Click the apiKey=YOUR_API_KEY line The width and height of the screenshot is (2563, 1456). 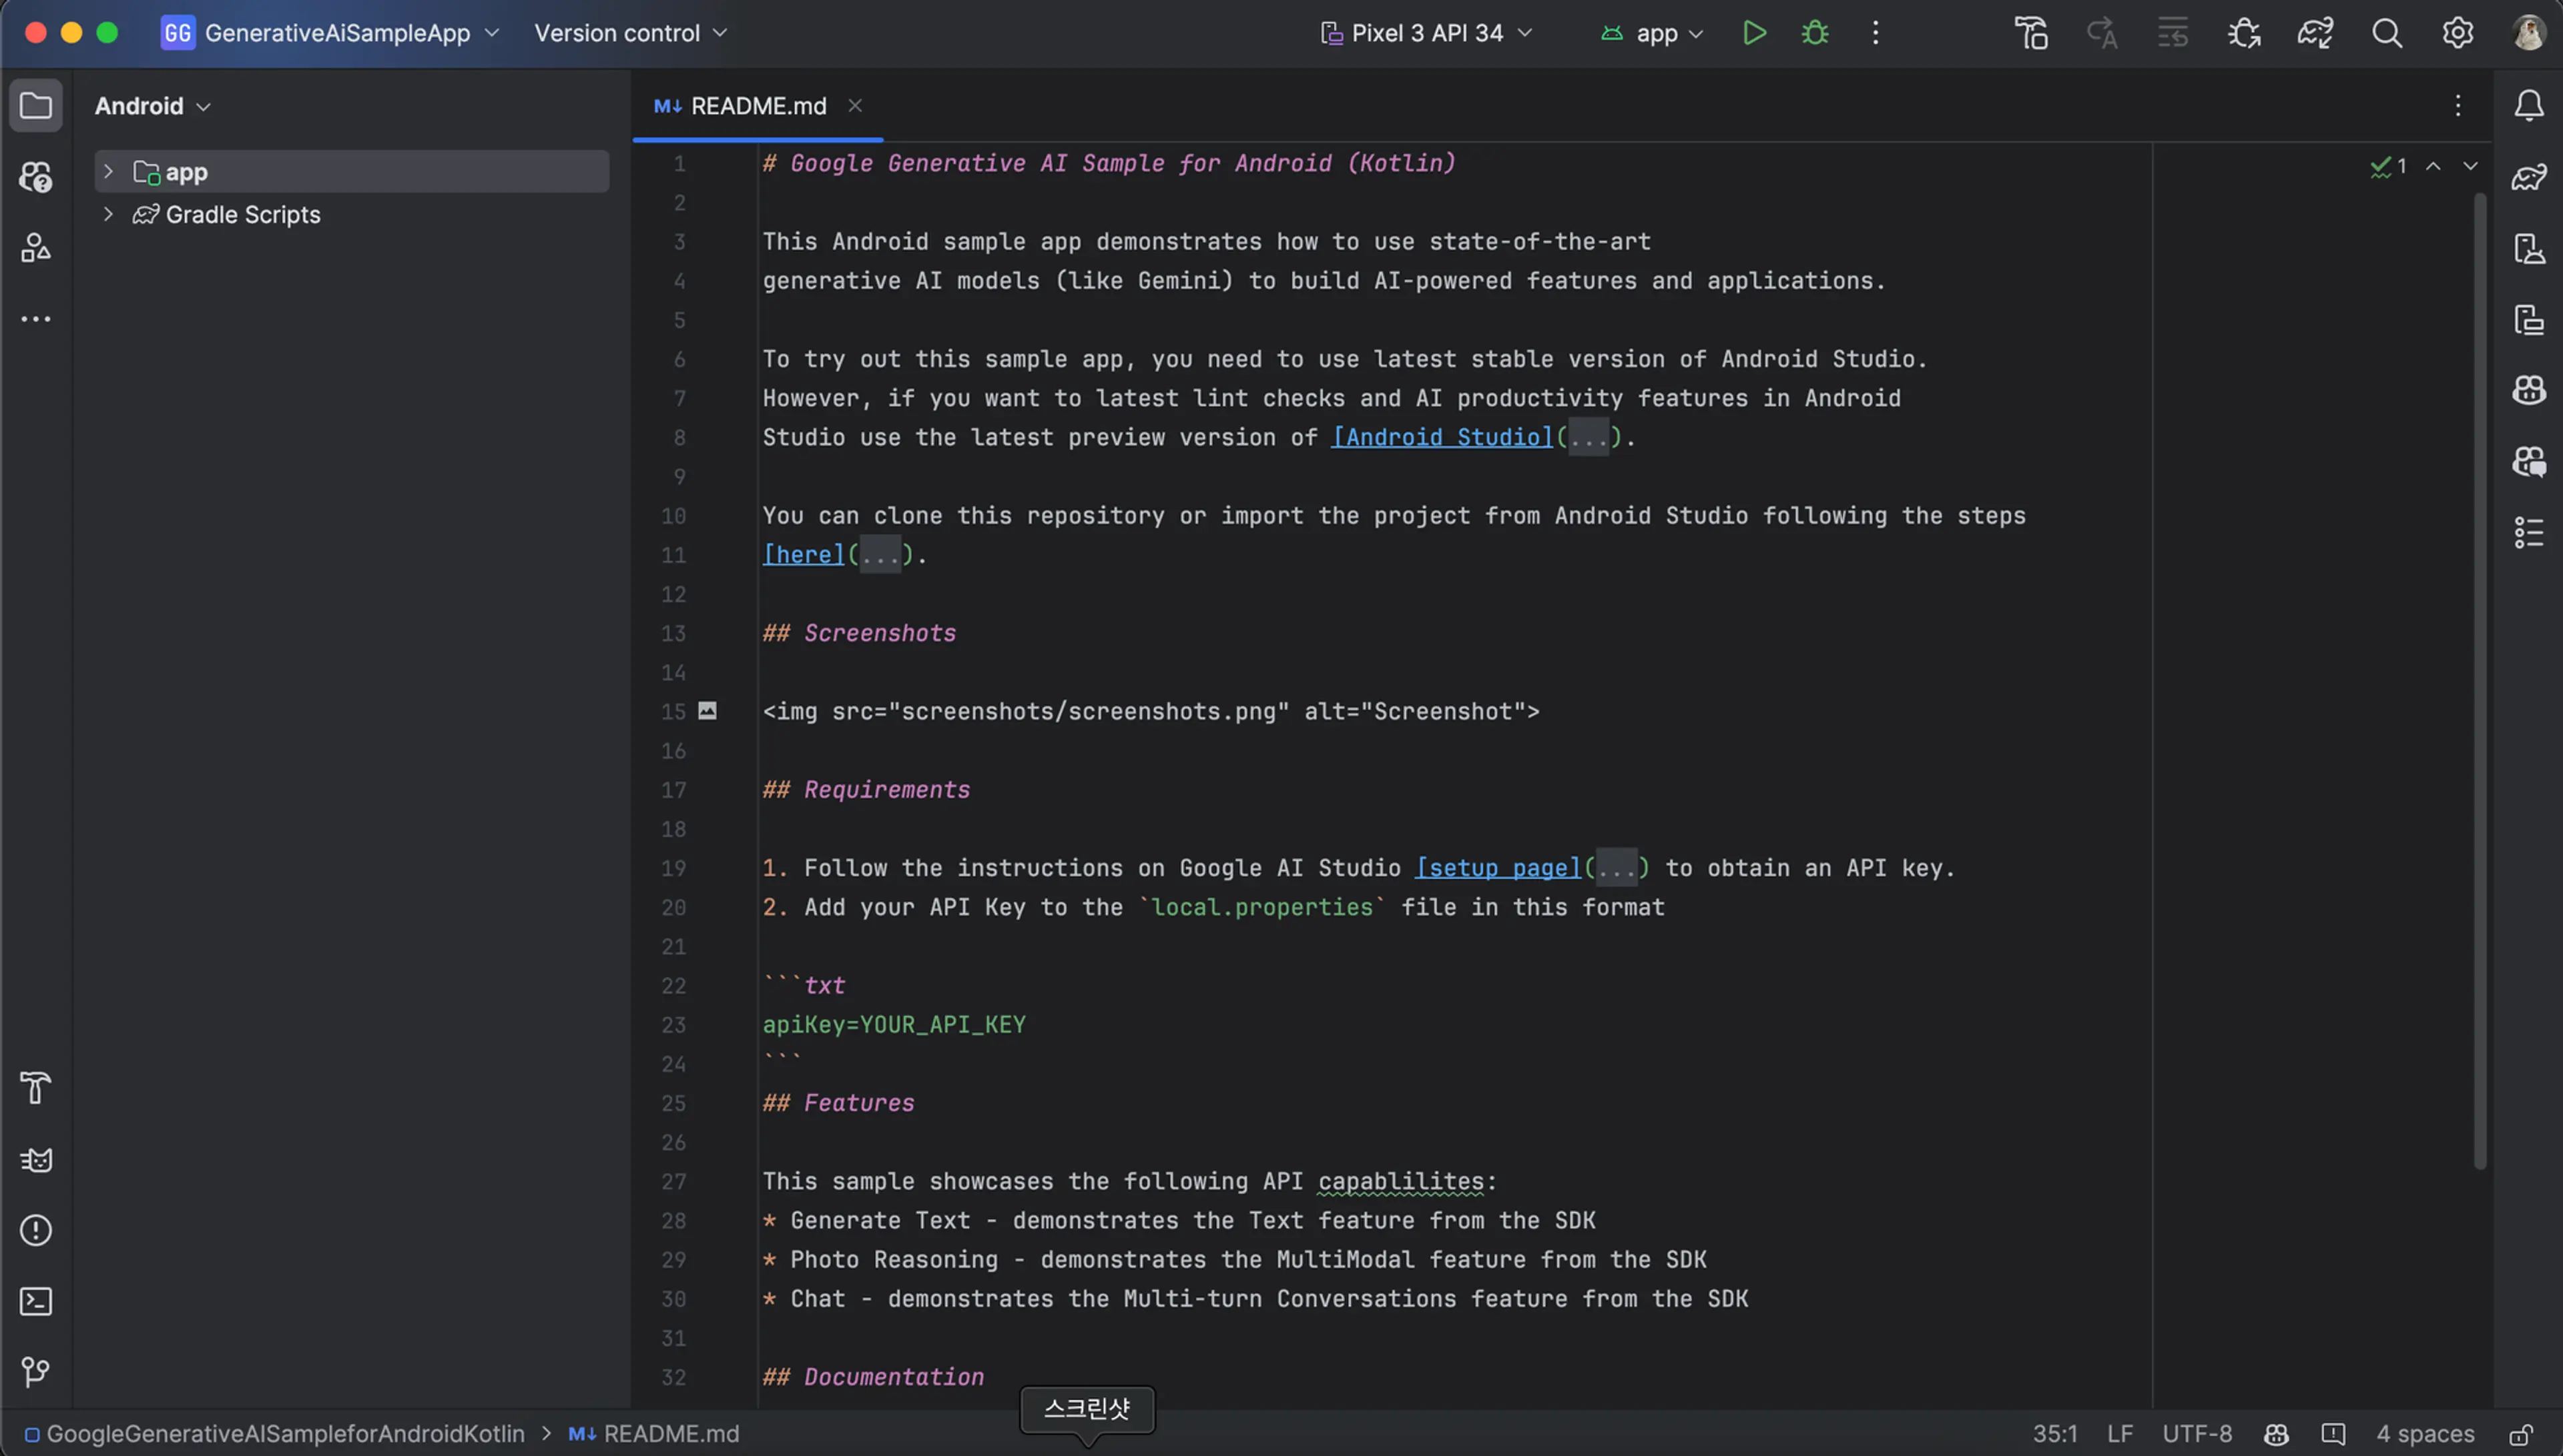point(894,1025)
